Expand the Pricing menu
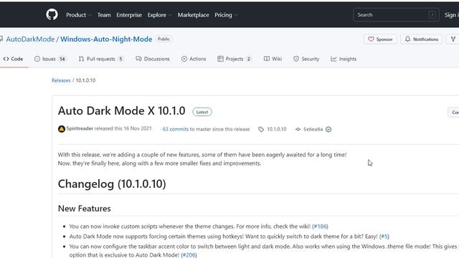Image resolution: width=459 pixels, height=258 pixels. [x=226, y=15]
